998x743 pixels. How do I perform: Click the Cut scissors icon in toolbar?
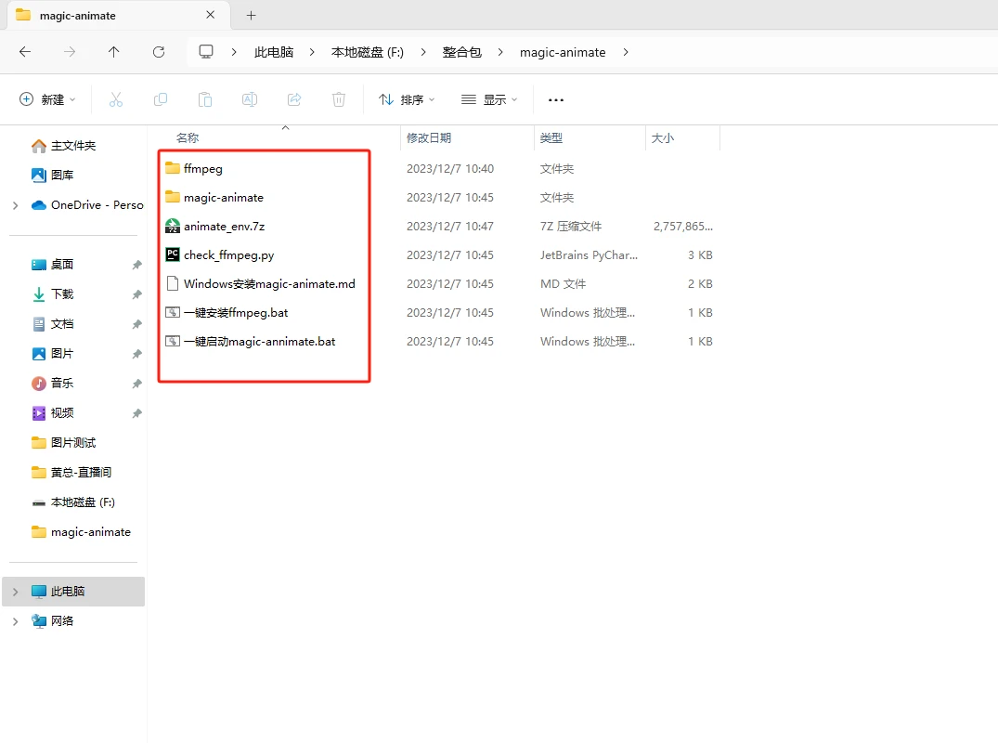click(x=115, y=99)
